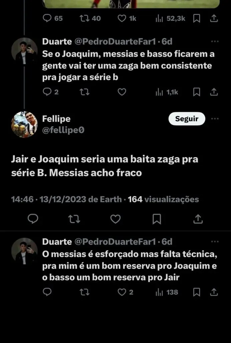Bookmark Fellipe's main tweet
The image size is (231, 343).
pos(157,219)
